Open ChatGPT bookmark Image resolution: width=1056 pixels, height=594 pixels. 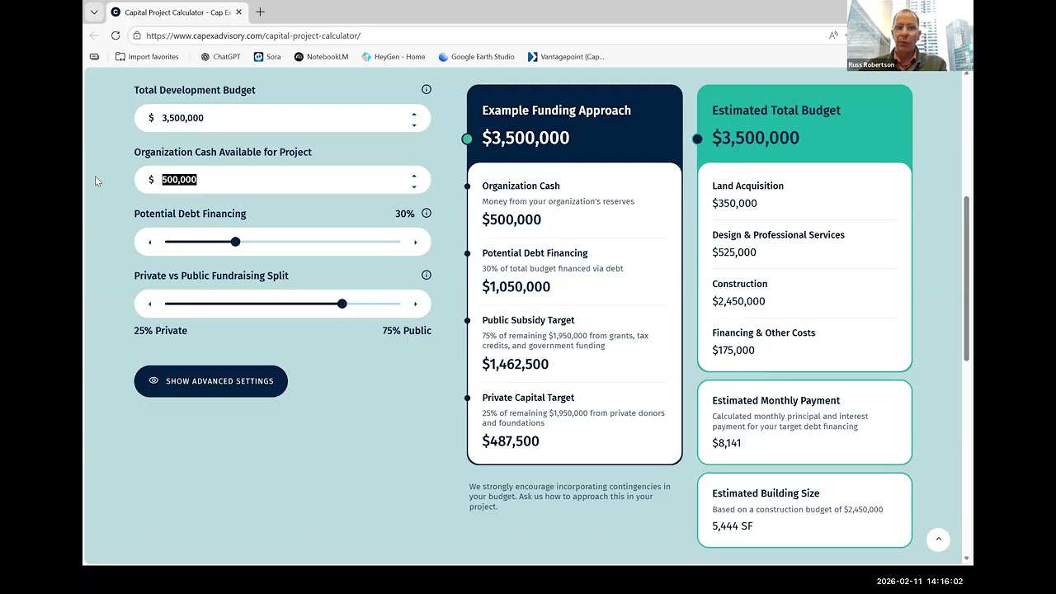(220, 57)
